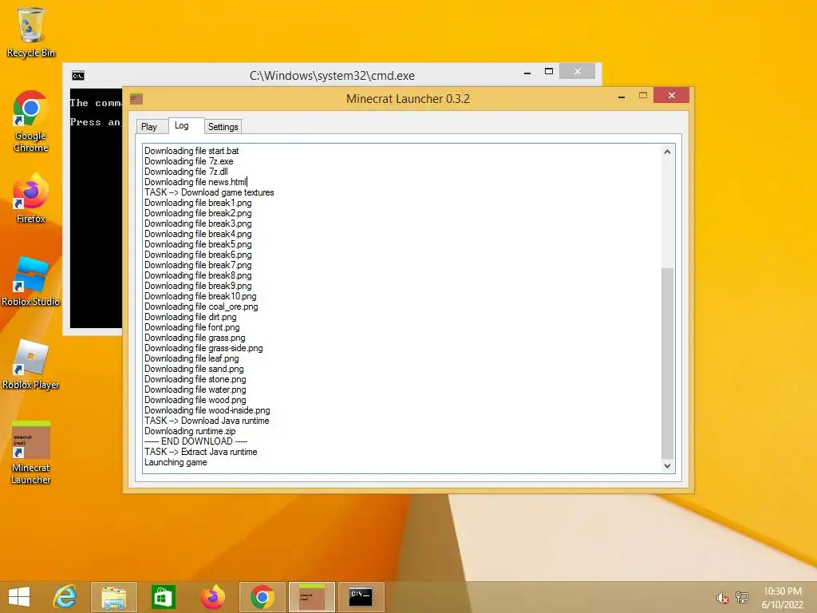Click 'TASK --> Download game textures' line
Image resolution: width=817 pixels, height=613 pixels.
pyautogui.click(x=209, y=192)
